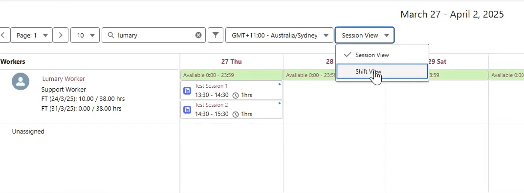524x193 pixels.
Task: Click the 14:30 - 15:30 session time
Action: tap(212, 114)
